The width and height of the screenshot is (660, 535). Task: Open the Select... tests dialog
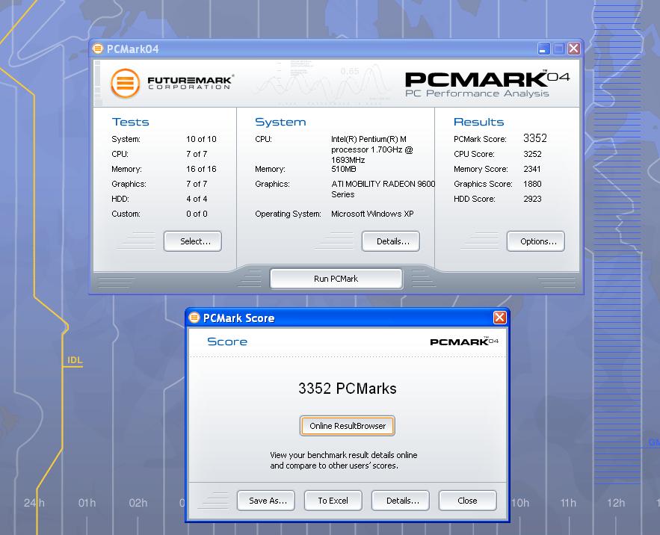coord(193,241)
